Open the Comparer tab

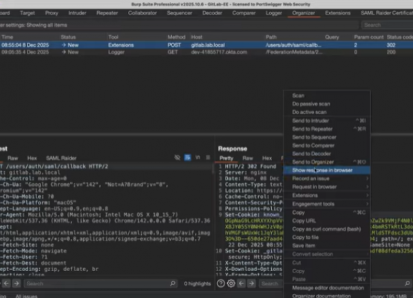(x=244, y=13)
